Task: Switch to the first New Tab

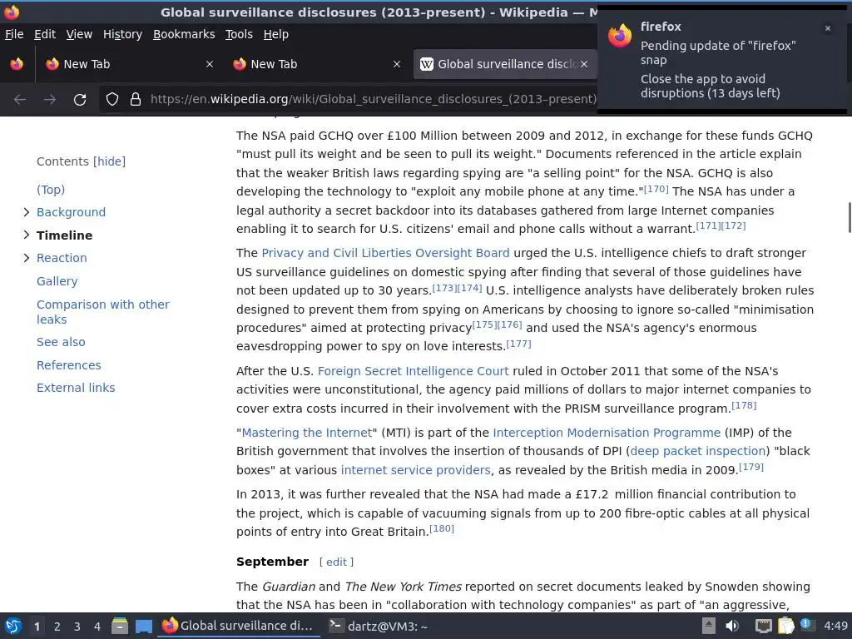Action: pos(129,64)
